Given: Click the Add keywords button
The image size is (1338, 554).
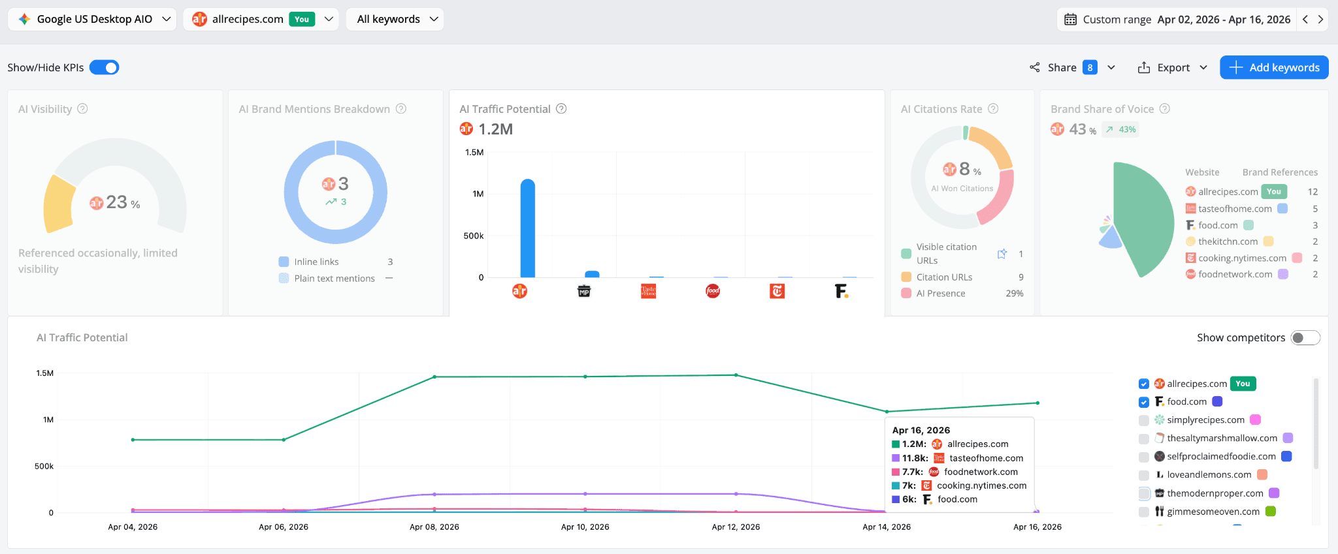Looking at the screenshot, I should click(x=1274, y=67).
